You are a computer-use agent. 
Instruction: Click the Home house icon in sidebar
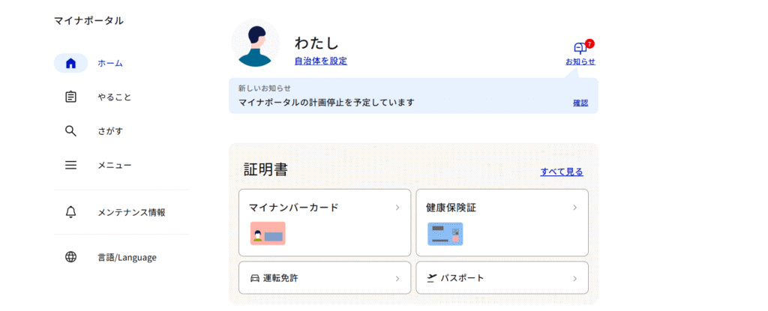pos(70,64)
